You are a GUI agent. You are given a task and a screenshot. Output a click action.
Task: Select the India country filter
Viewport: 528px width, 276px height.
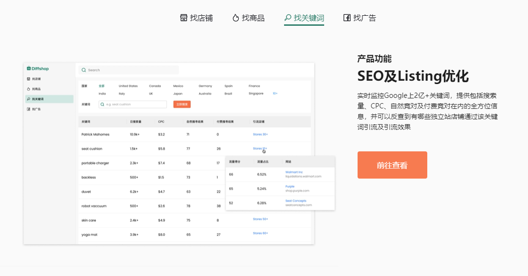click(x=102, y=94)
